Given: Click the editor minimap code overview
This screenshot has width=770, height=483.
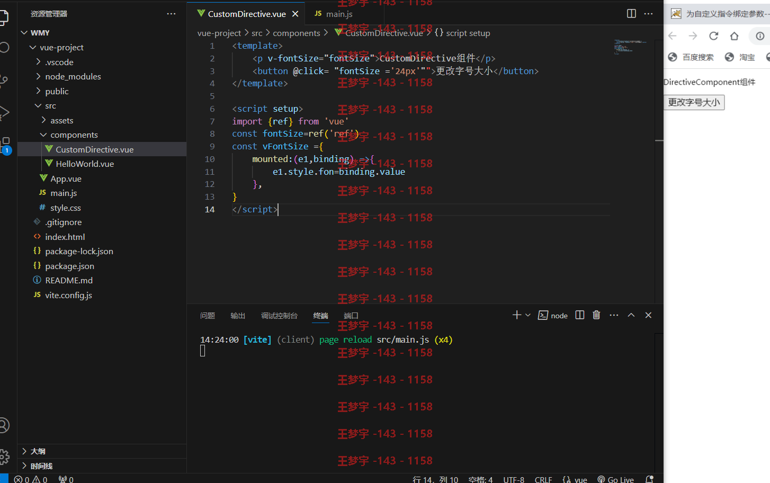Looking at the screenshot, I should click(x=630, y=48).
